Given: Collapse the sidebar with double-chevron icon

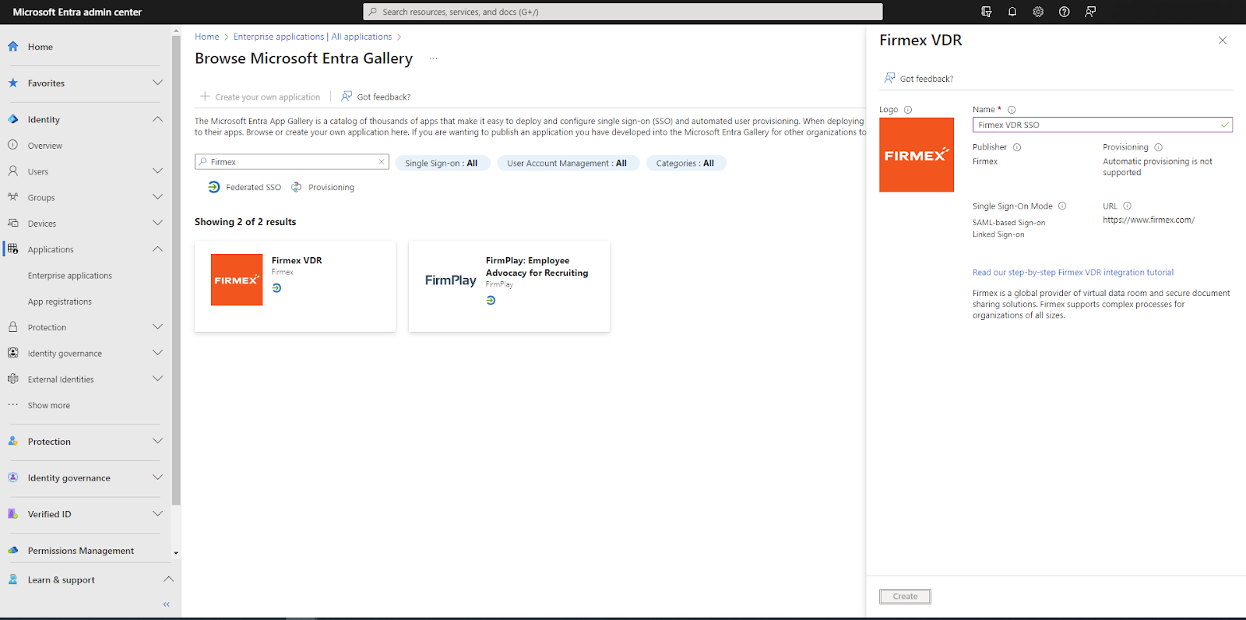Looking at the screenshot, I should 166,604.
